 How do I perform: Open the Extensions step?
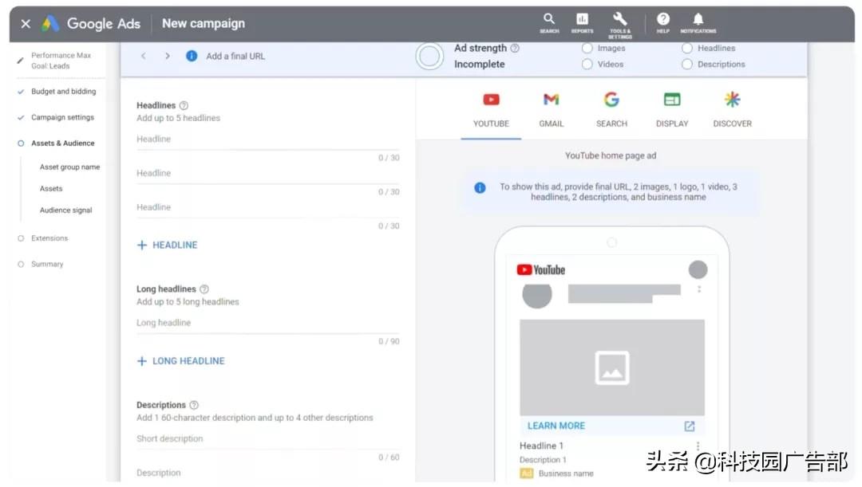click(49, 238)
